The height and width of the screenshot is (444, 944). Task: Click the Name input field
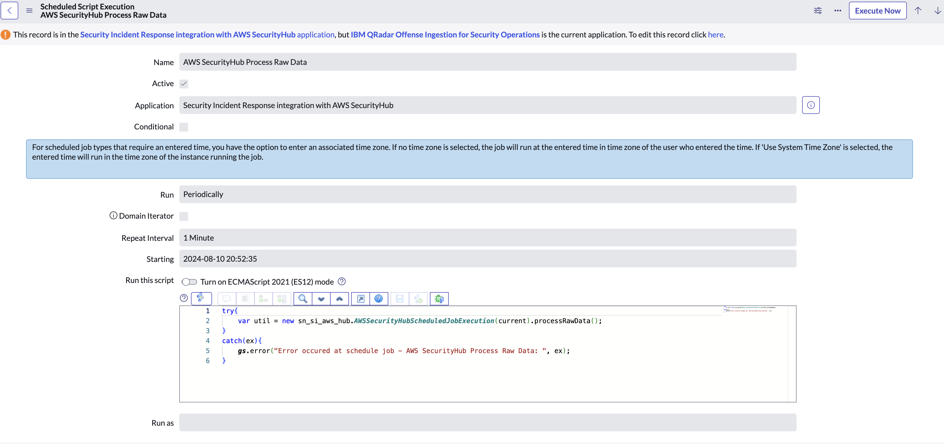click(x=488, y=62)
